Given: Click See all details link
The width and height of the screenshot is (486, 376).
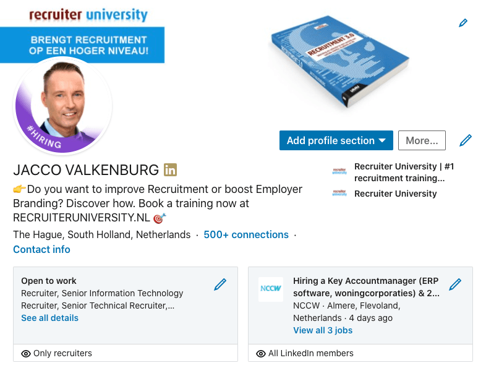Looking at the screenshot, I should click(x=49, y=318).
